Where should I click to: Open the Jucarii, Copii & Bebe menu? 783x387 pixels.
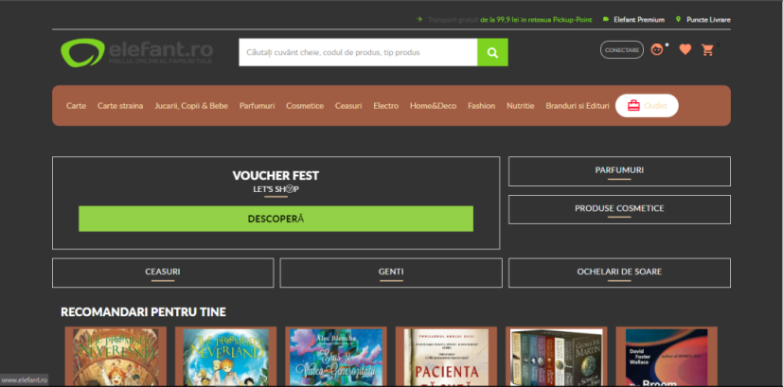click(x=191, y=106)
